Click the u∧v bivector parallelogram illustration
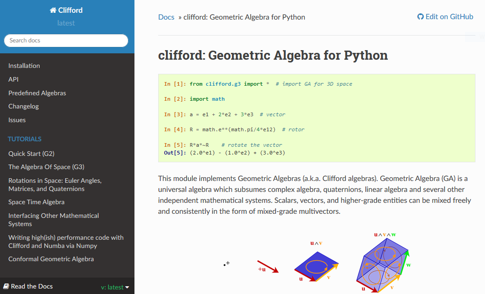The image size is (485, 294). coord(316,266)
